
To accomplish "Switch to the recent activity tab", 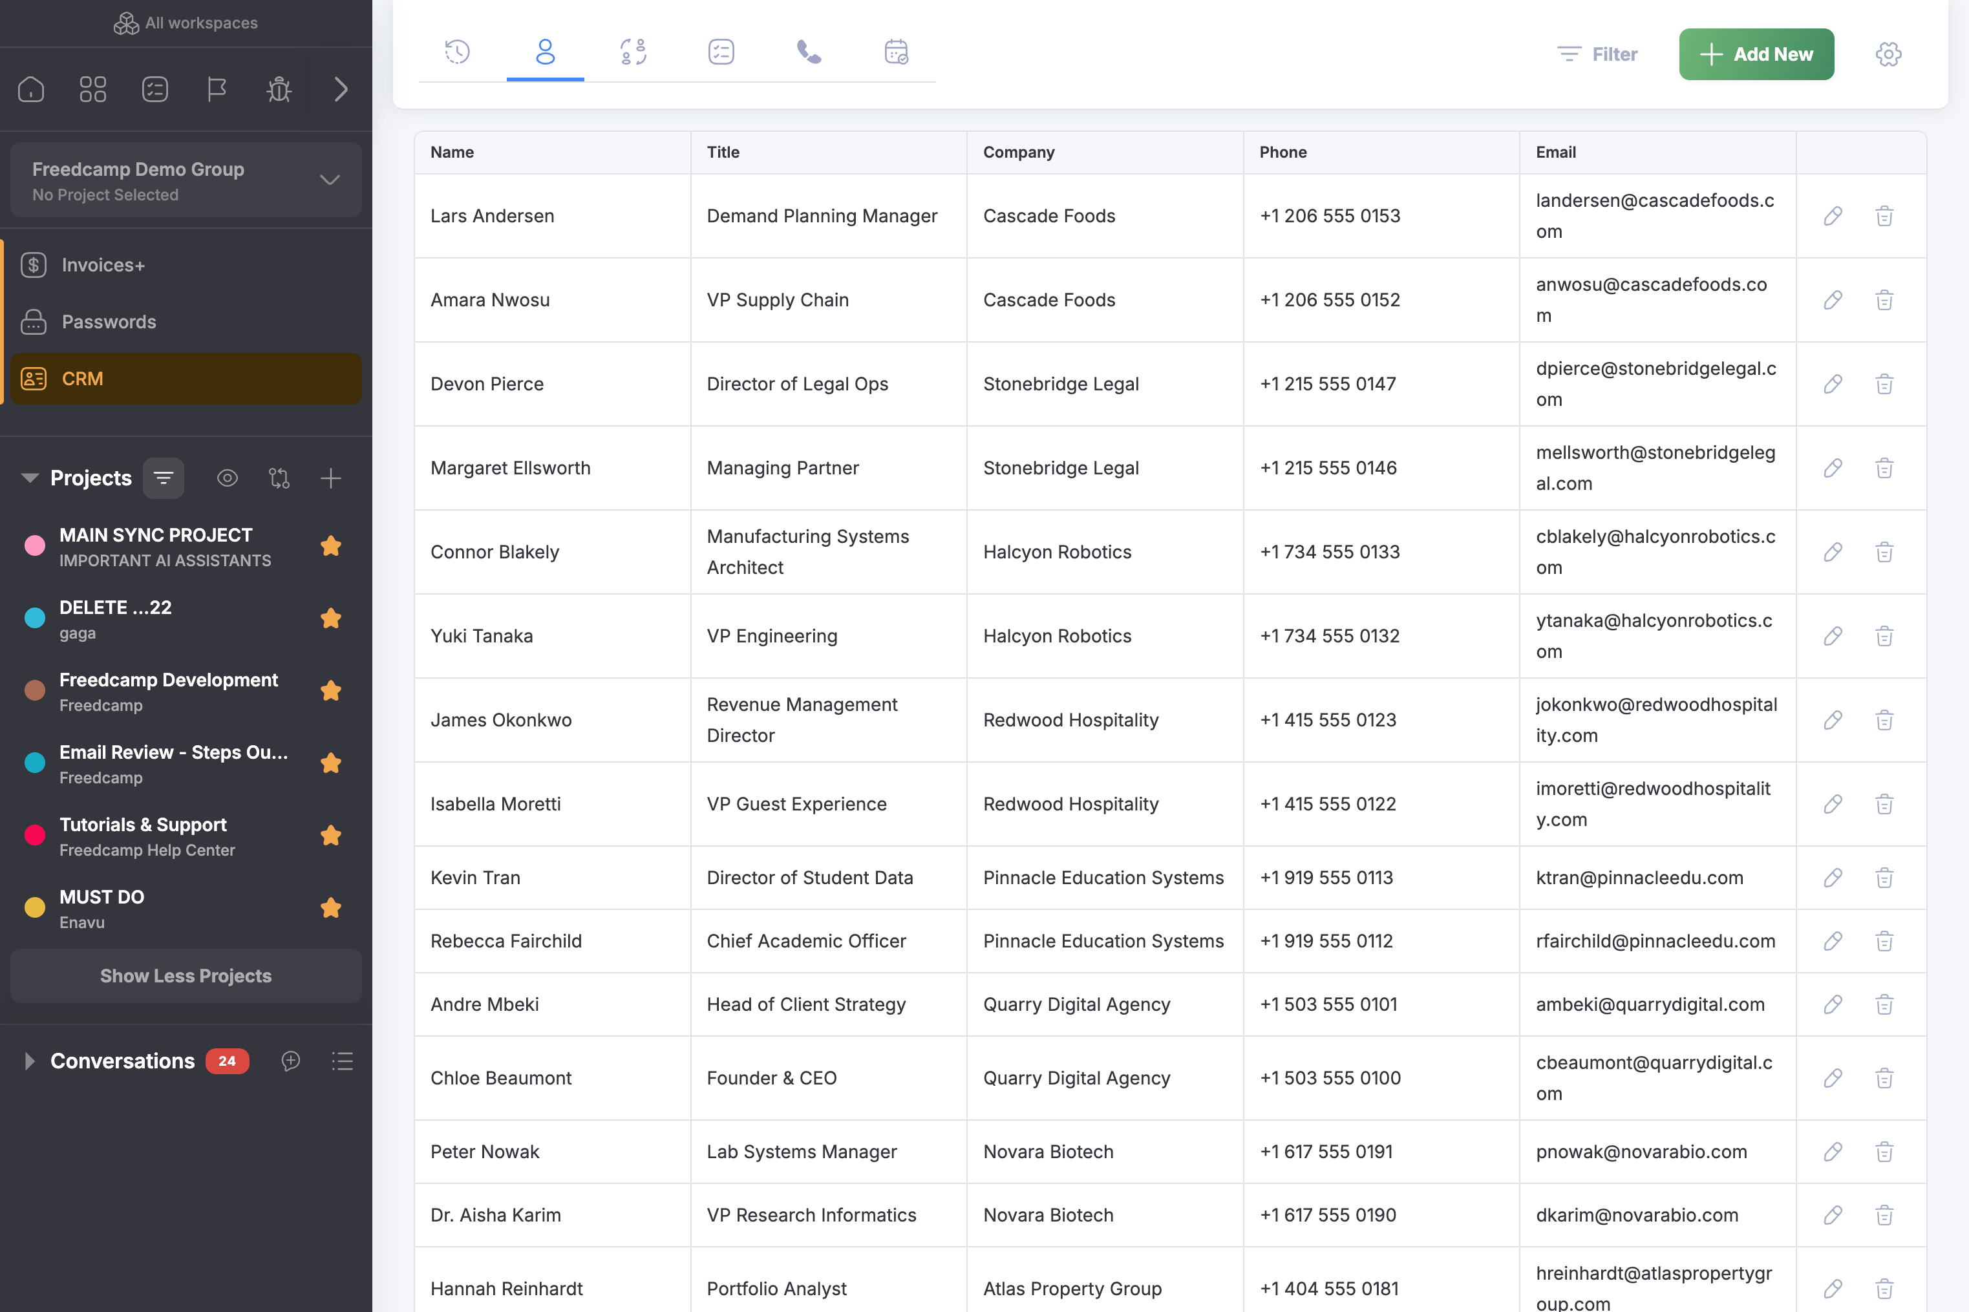I will (x=457, y=52).
